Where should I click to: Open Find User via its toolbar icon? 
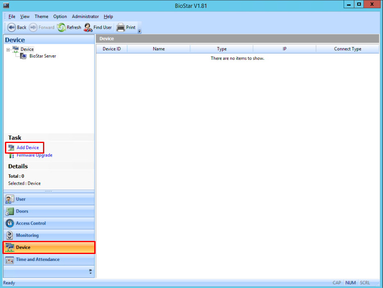pyautogui.click(x=88, y=27)
